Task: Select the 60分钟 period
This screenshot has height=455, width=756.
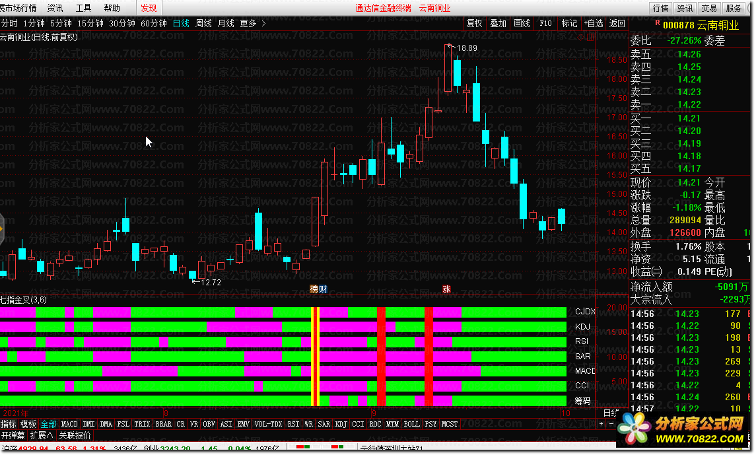Action: coord(154,23)
